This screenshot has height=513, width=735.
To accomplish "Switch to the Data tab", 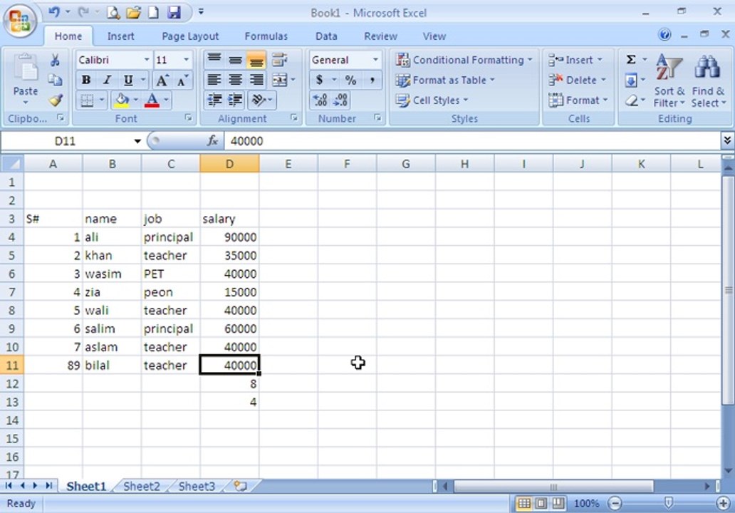I will tap(325, 36).
